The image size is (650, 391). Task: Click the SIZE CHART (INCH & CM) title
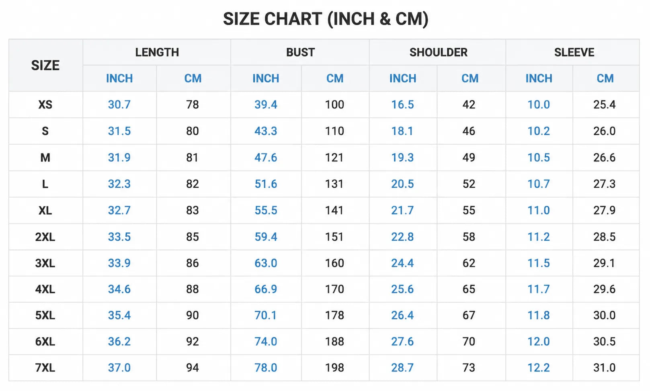(326, 19)
